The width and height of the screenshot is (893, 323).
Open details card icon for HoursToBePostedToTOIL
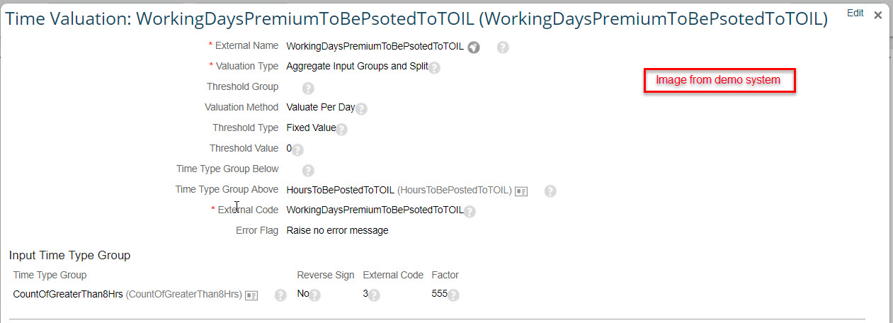[521, 191]
